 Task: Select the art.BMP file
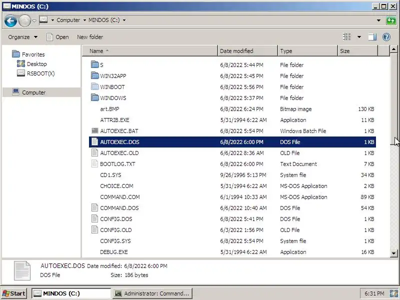tap(109, 109)
